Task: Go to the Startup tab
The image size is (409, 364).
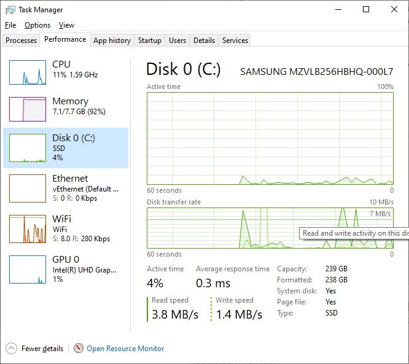Action: pos(150,41)
